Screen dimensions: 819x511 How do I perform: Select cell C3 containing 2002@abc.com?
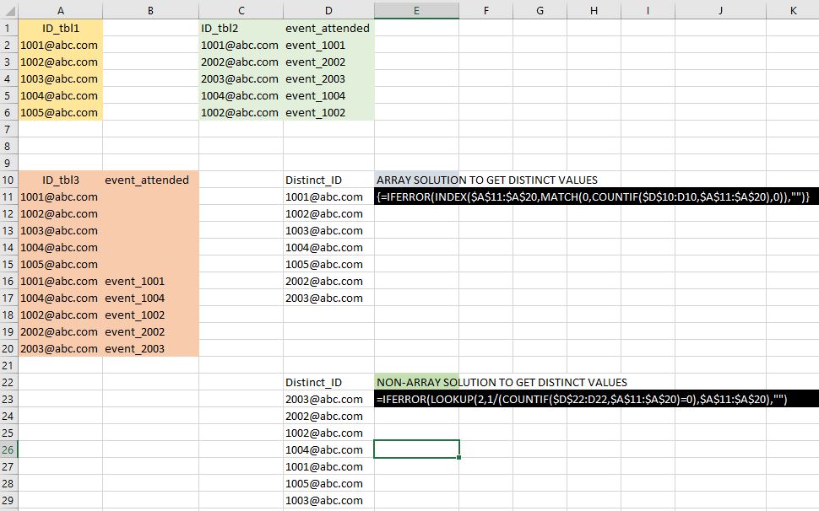click(x=241, y=62)
